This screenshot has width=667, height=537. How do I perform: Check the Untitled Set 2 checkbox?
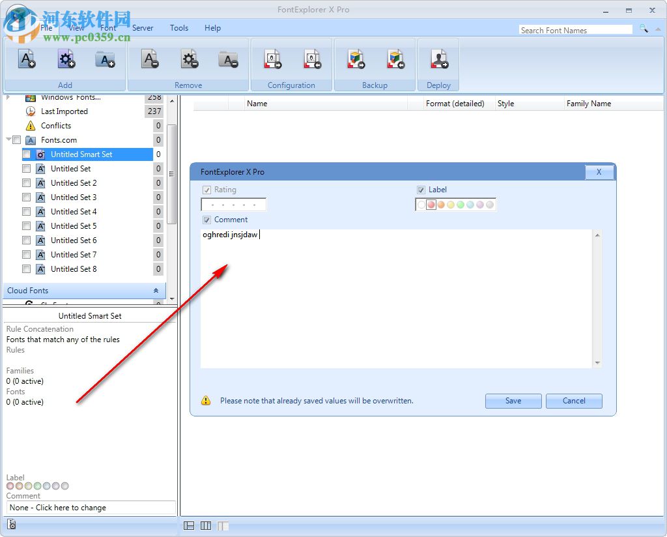tap(26, 183)
